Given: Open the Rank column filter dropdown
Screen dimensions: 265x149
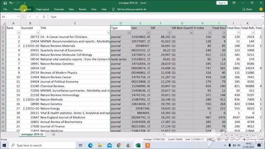Looking at the screenshot, I should click(19, 33).
